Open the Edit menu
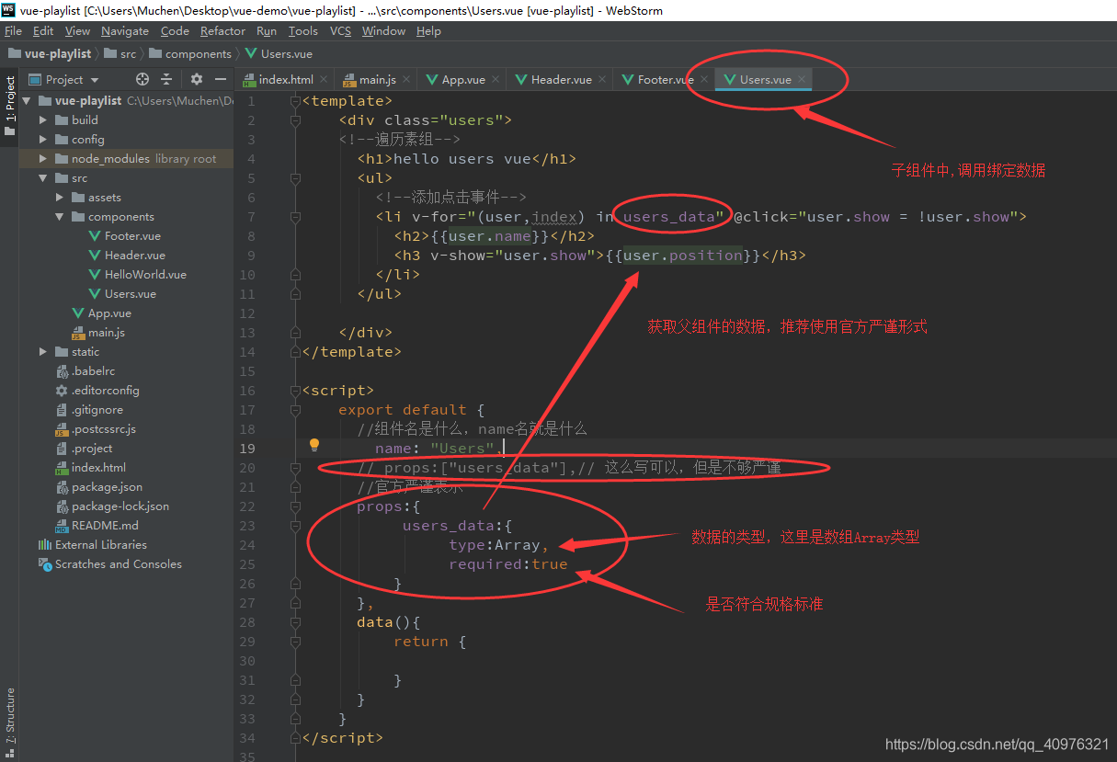 coord(43,31)
